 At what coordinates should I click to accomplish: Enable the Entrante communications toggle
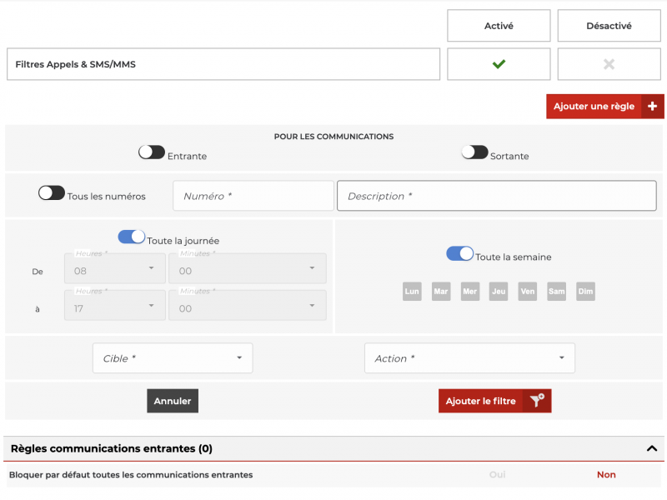152,152
